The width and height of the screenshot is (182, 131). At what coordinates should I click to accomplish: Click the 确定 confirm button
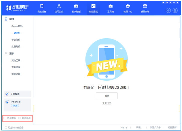click(x=106, y=96)
